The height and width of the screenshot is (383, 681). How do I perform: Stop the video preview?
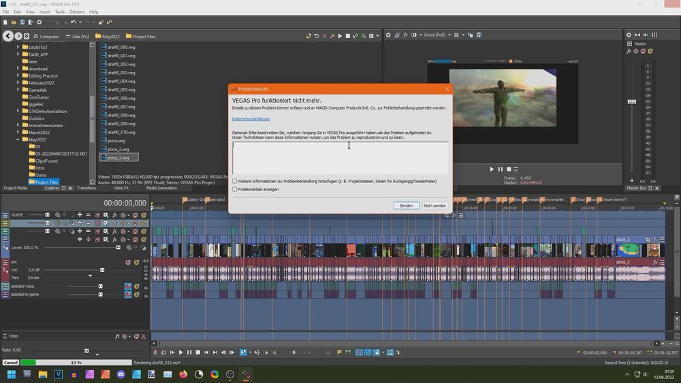pyautogui.click(x=509, y=169)
